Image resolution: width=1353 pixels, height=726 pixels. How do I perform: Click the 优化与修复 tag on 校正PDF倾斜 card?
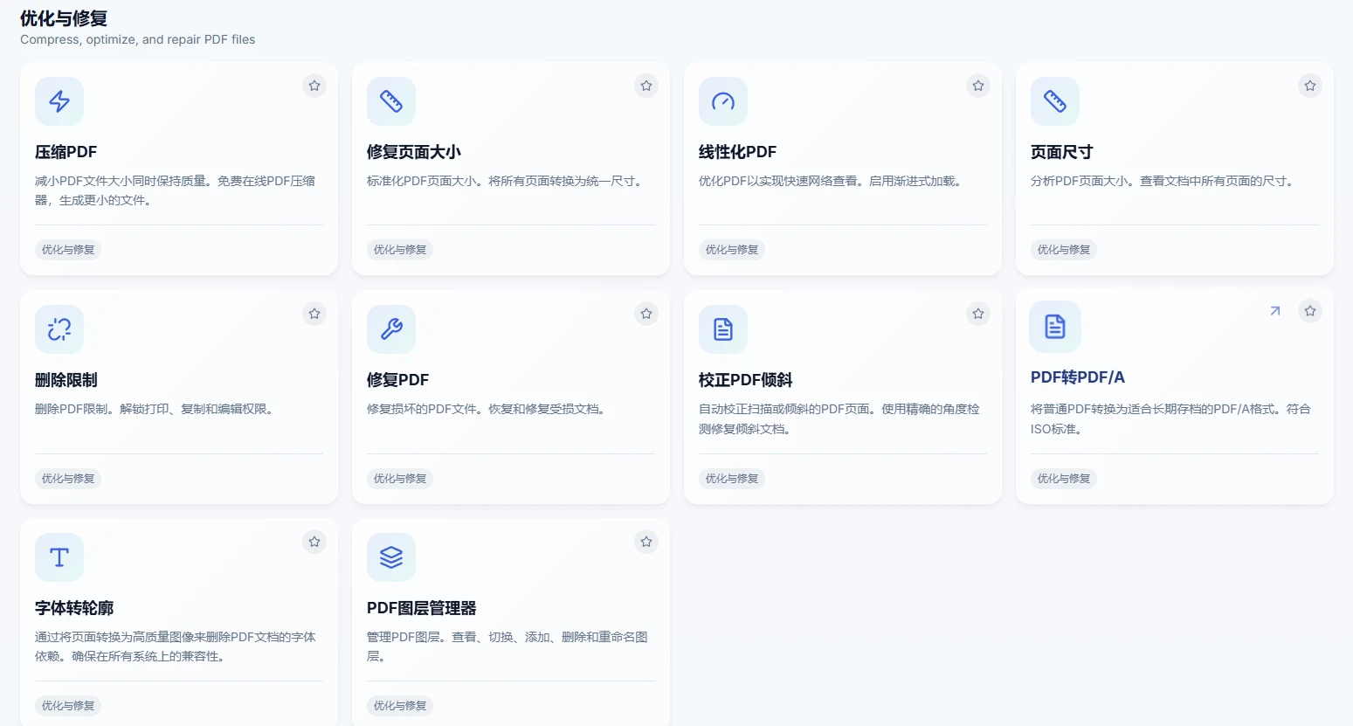tap(731, 478)
